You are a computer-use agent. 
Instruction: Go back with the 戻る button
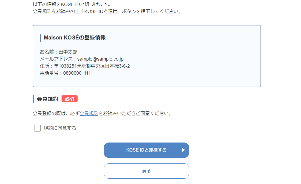click(x=146, y=171)
